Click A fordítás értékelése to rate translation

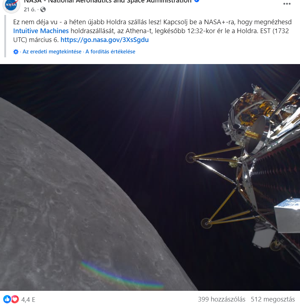[x=110, y=52]
